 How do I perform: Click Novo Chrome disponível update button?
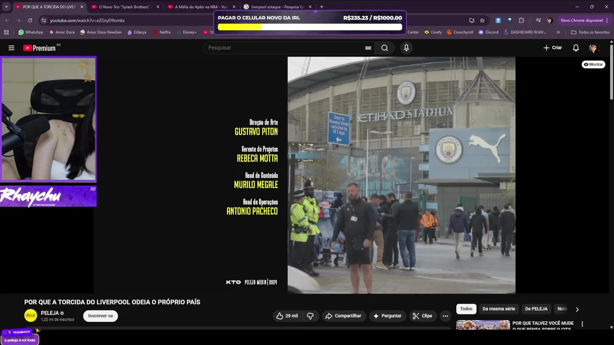(x=581, y=21)
